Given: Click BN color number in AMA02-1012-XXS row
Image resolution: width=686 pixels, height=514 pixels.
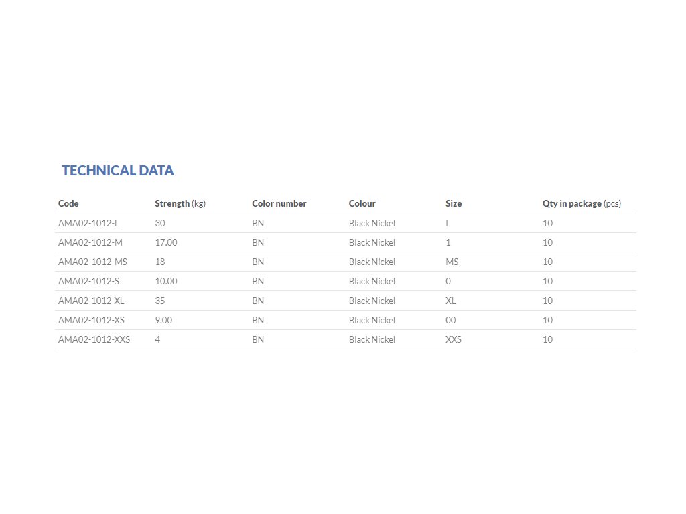Looking at the screenshot, I should (x=258, y=339).
